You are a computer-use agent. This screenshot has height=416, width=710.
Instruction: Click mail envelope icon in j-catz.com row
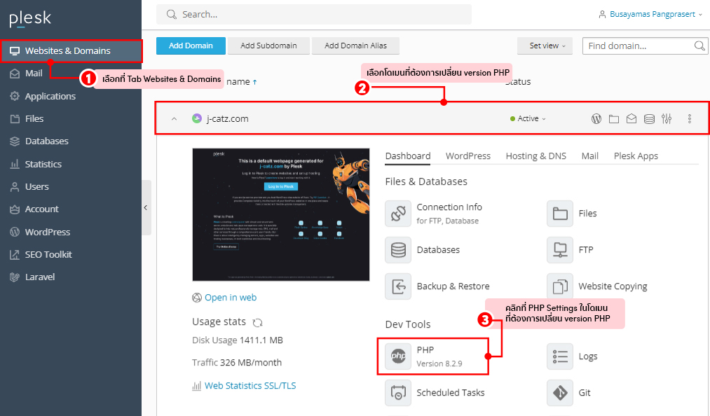(x=632, y=118)
